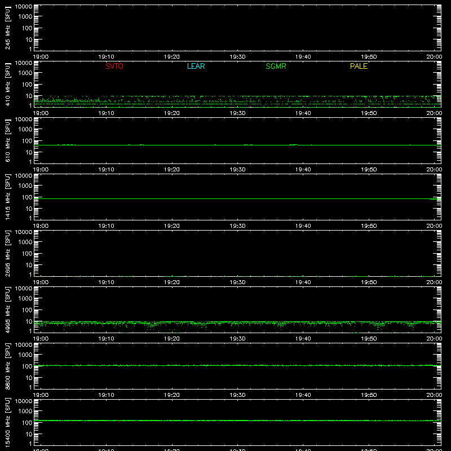Select the 15400 MHz [SFU] axis title
The width and height of the screenshot is (451, 451).
pos(8,422)
